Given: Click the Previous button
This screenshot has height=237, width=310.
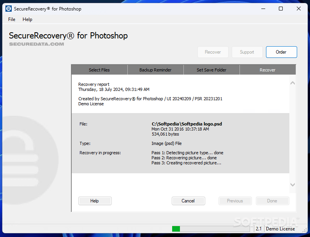Looking at the screenshot, I should pos(235,201).
